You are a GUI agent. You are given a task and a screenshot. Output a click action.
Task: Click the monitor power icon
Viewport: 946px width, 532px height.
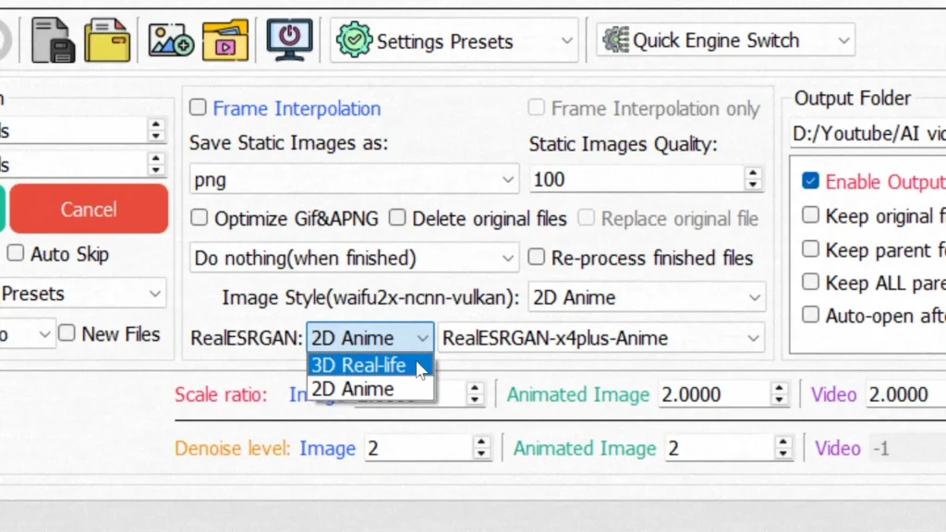pos(289,40)
